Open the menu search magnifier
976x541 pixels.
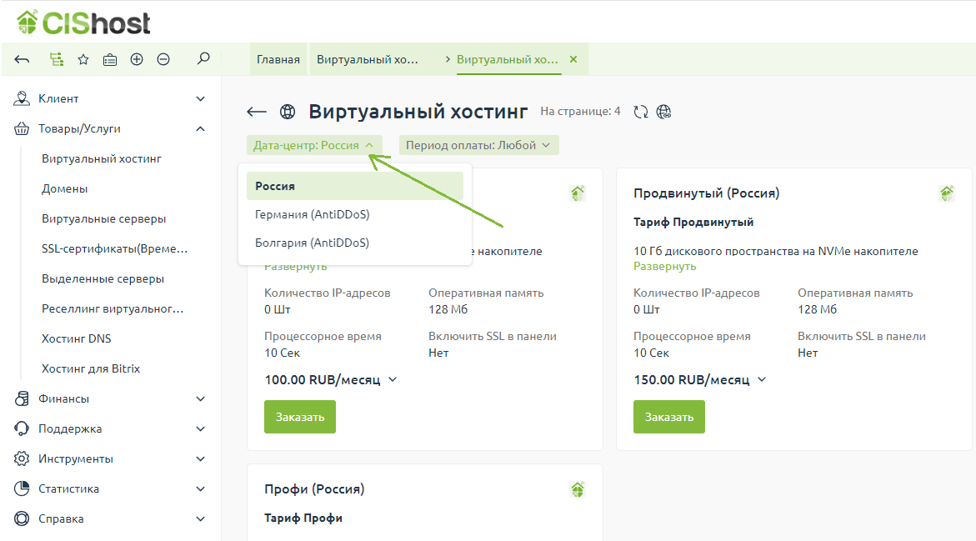pyautogui.click(x=203, y=59)
